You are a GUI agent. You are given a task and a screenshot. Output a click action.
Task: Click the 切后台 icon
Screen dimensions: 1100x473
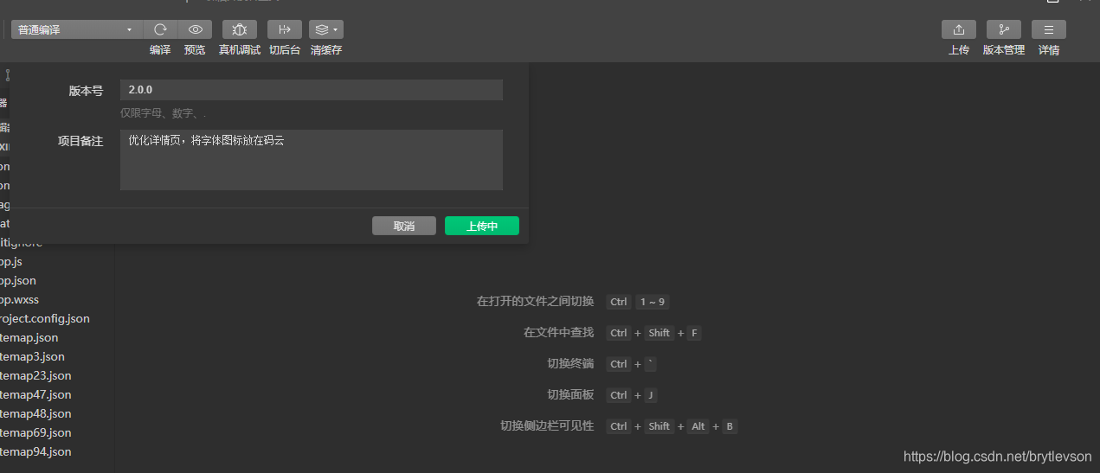point(285,29)
